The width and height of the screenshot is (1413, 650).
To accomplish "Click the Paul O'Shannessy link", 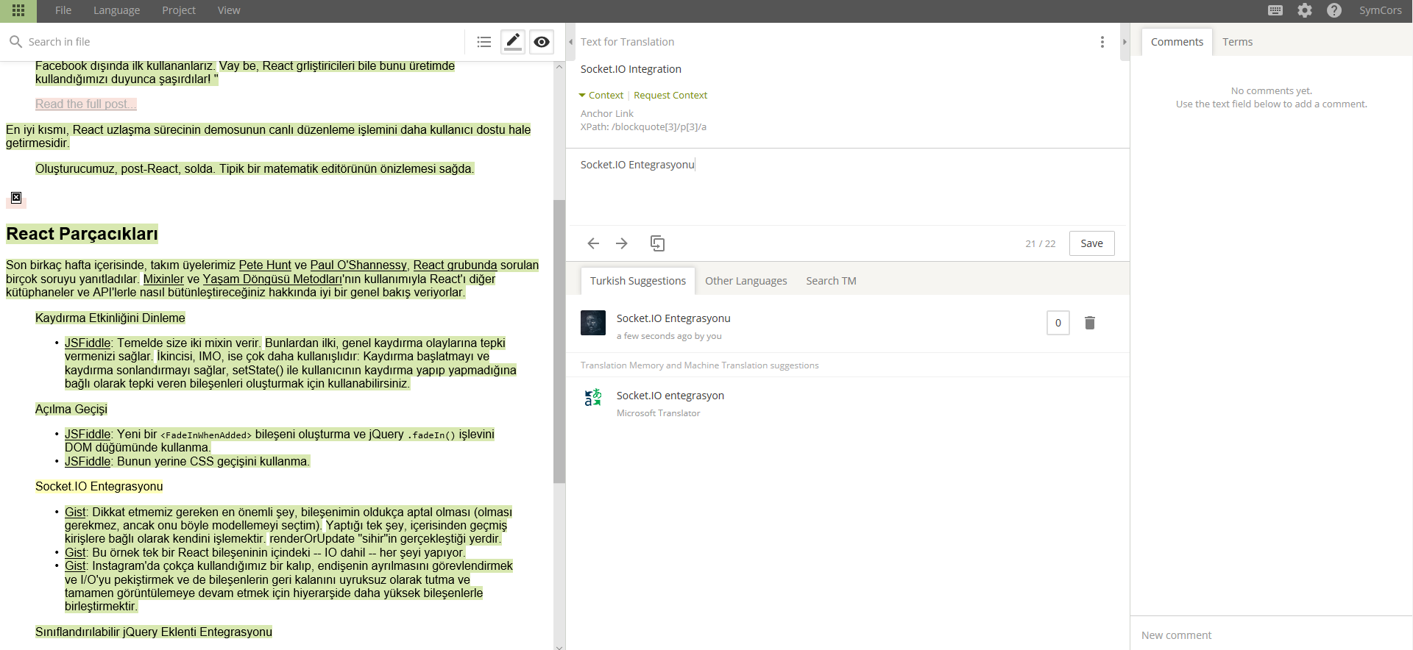I will pyautogui.click(x=358, y=265).
